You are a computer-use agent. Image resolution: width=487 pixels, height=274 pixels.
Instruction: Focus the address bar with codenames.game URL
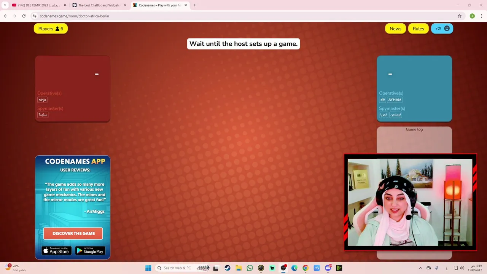pos(243,16)
